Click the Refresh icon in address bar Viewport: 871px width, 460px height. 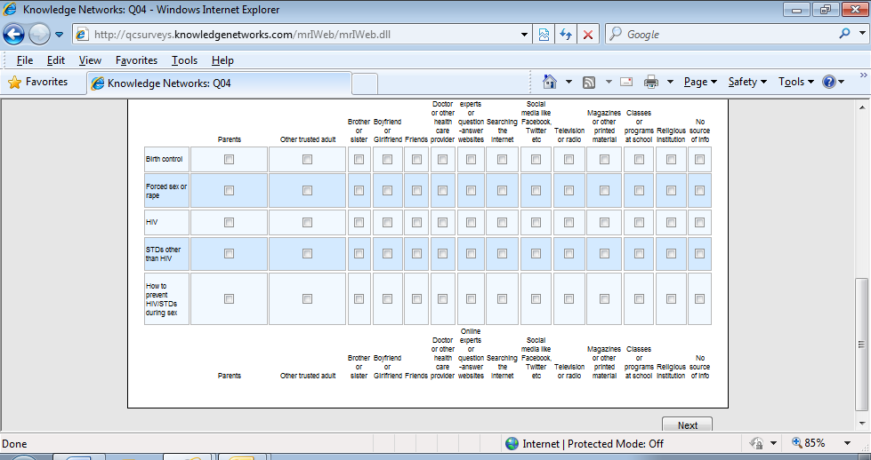tap(565, 35)
